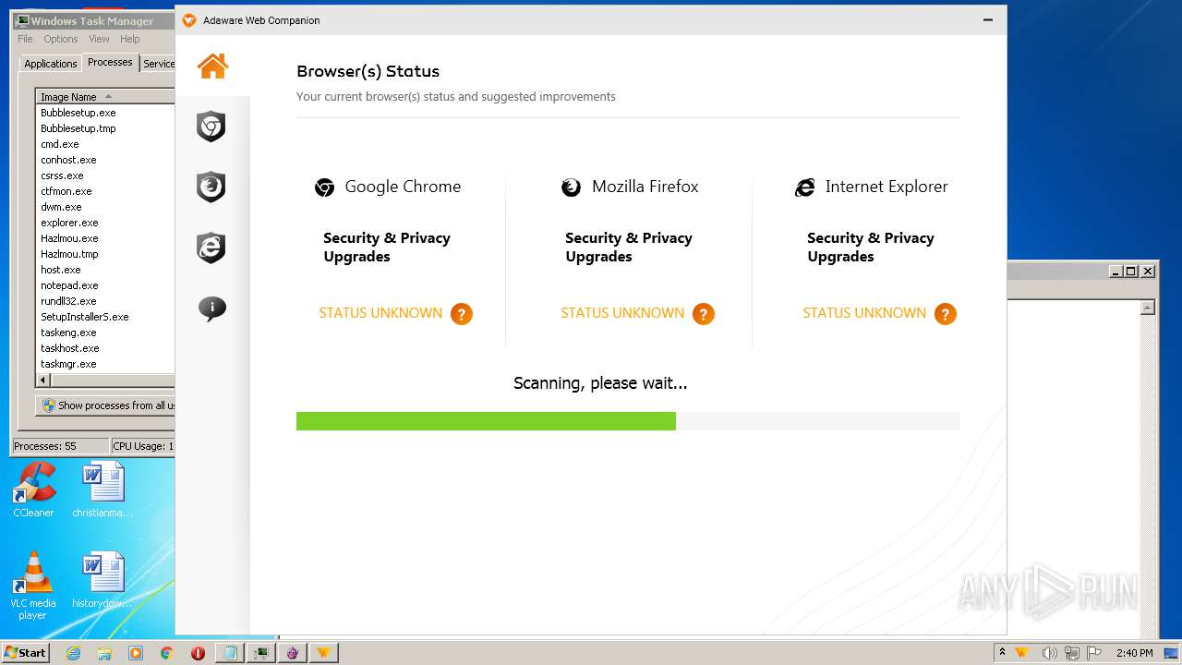Image resolution: width=1182 pixels, height=665 pixels.
Task: Open CCleaner desktop shortcut
Action: [33, 490]
